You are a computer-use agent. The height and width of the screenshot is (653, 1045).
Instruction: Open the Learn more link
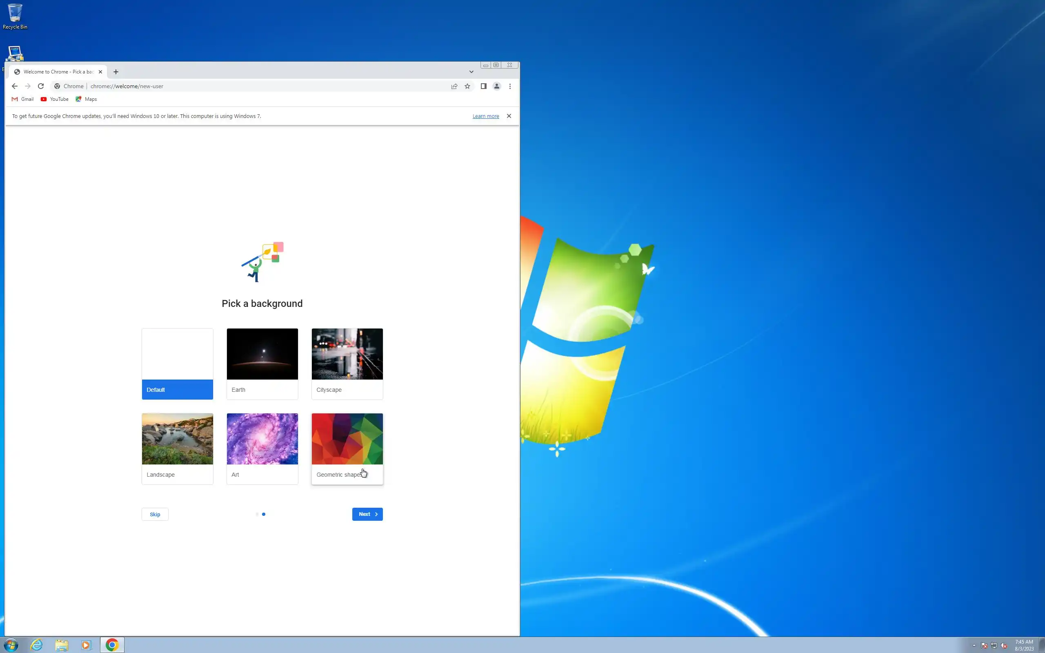pos(485,116)
